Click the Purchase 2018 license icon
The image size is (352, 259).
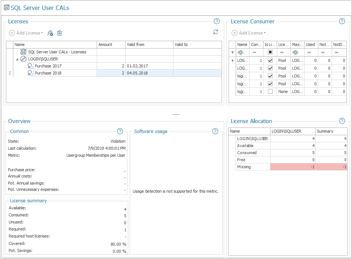[30, 73]
